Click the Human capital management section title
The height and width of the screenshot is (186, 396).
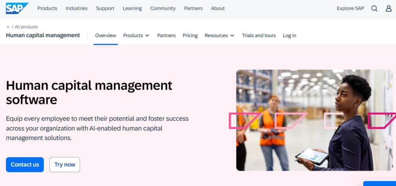point(43,35)
